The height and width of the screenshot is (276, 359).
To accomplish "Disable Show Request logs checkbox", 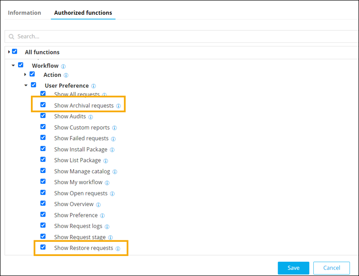I will click(43, 225).
